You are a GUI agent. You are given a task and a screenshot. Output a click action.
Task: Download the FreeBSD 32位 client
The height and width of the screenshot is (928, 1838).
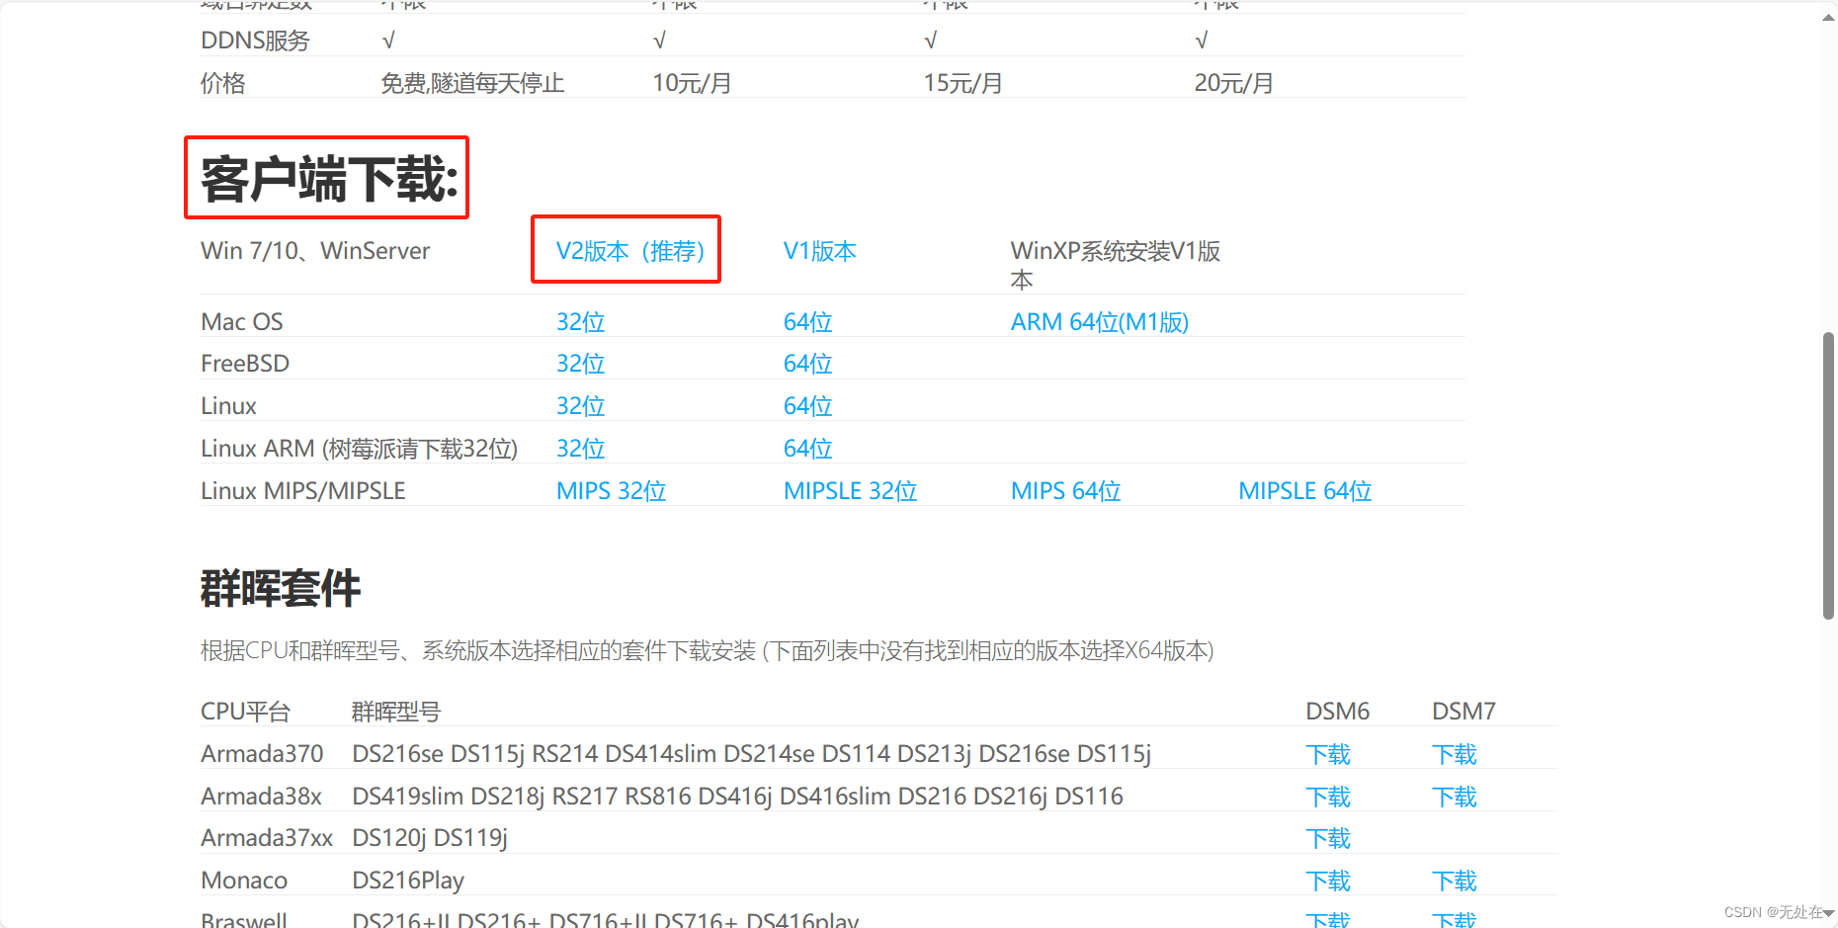point(580,364)
